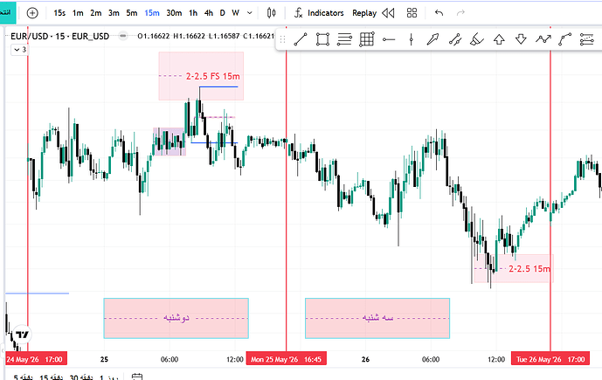Undo the last action with the arrow
Image resolution: width=602 pixels, height=380 pixels.
439,13
